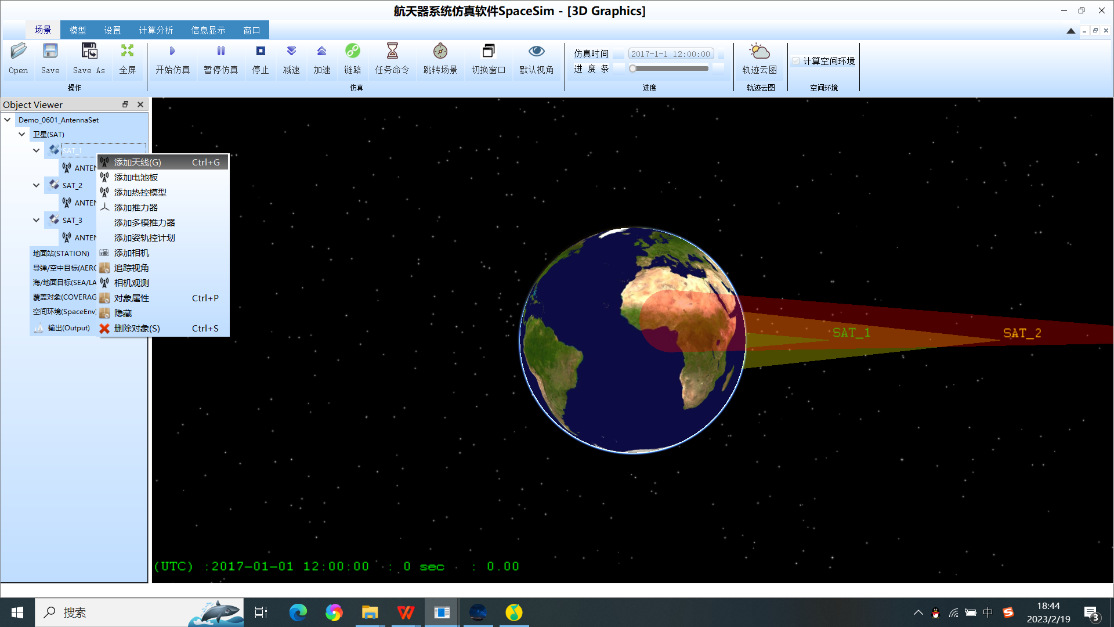Select 输出(Output) tree item
The height and width of the screenshot is (627, 1114).
click(68, 328)
